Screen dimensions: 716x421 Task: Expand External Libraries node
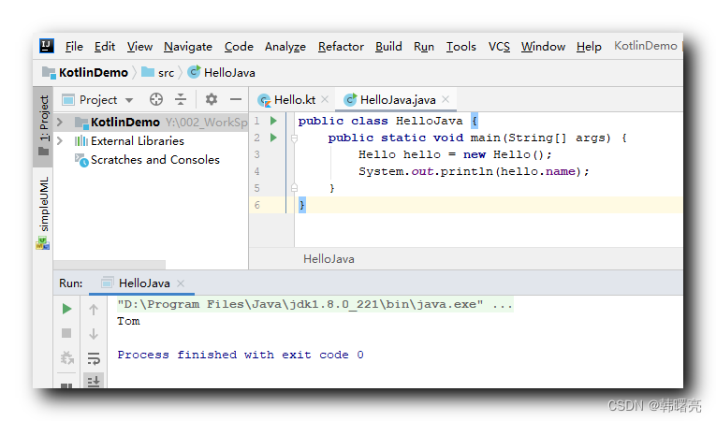60,140
